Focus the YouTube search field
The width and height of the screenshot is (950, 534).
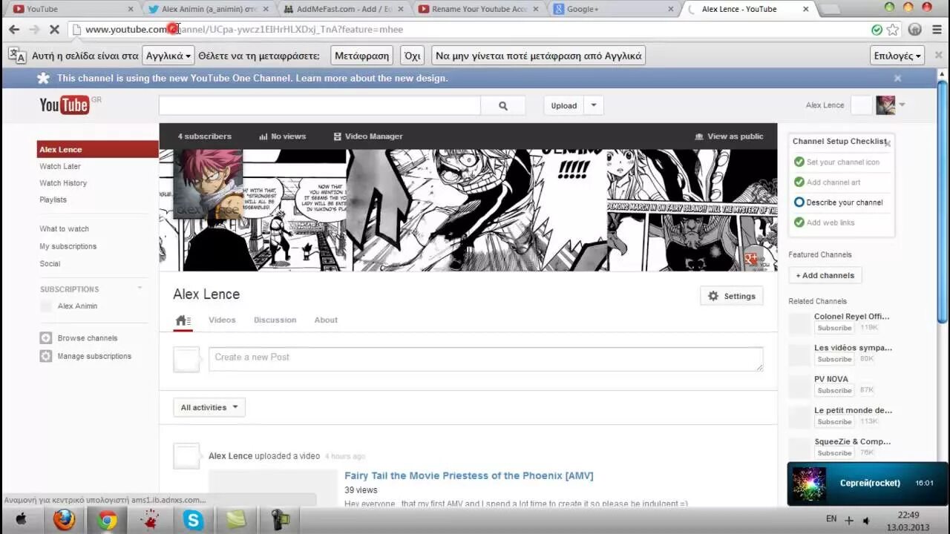click(320, 106)
